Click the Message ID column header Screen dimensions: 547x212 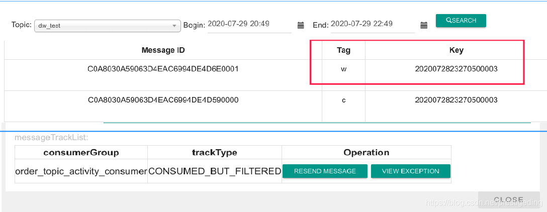pyautogui.click(x=163, y=50)
